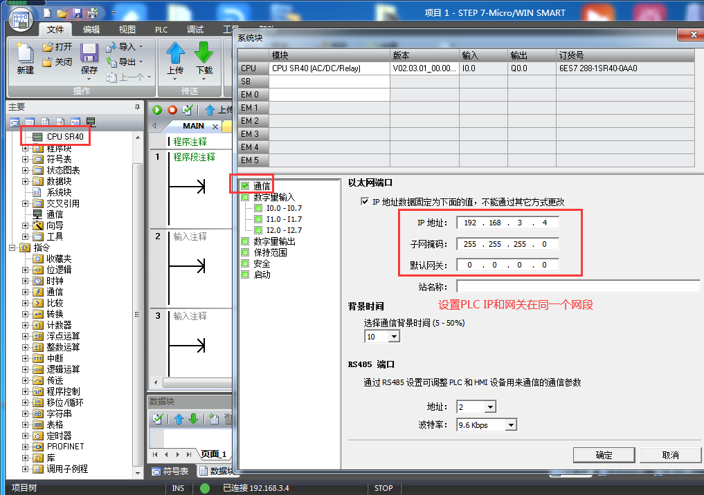This screenshot has width=704, height=495.
Task: Select 数字量输入 checkbox in system block list
Action: pyautogui.click(x=245, y=197)
